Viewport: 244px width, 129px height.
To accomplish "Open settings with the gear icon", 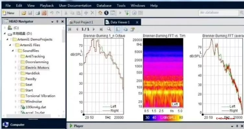I will pos(134,13).
